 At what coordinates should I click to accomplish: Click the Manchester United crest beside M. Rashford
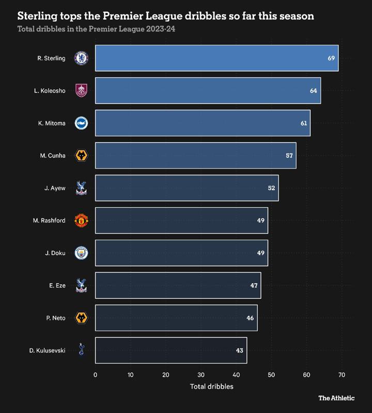82,221
